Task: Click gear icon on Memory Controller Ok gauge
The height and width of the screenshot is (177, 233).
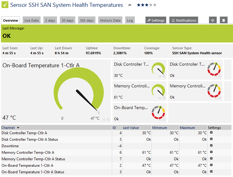Action: pyautogui.click(x=220, y=98)
